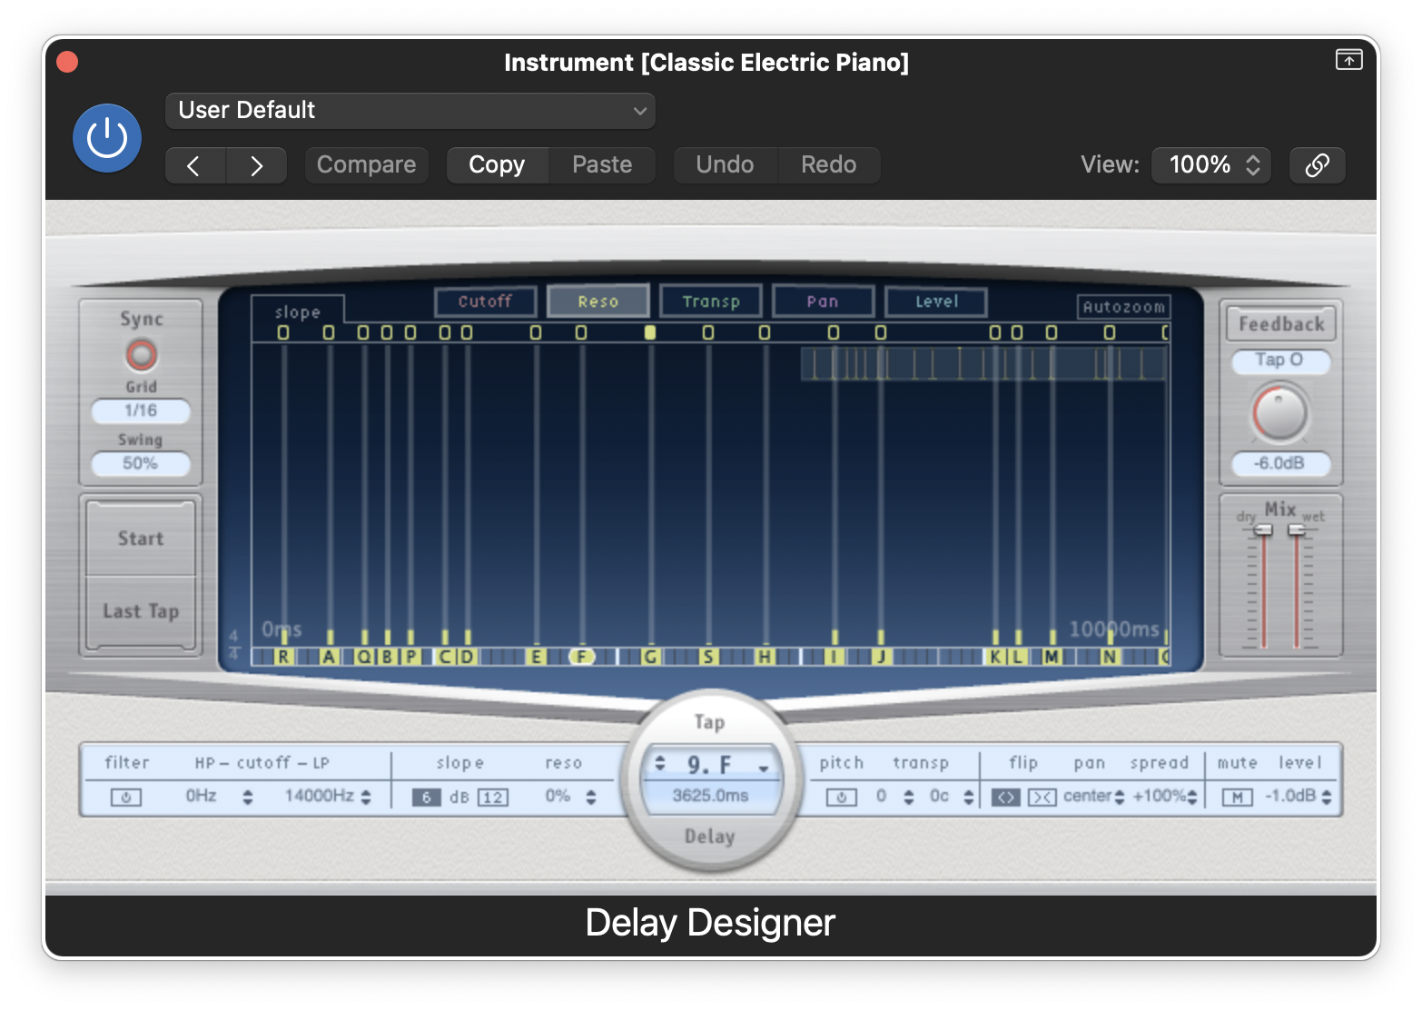Click the Compare button
This screenshot has width=1422, height=1010.
point(366,165)
